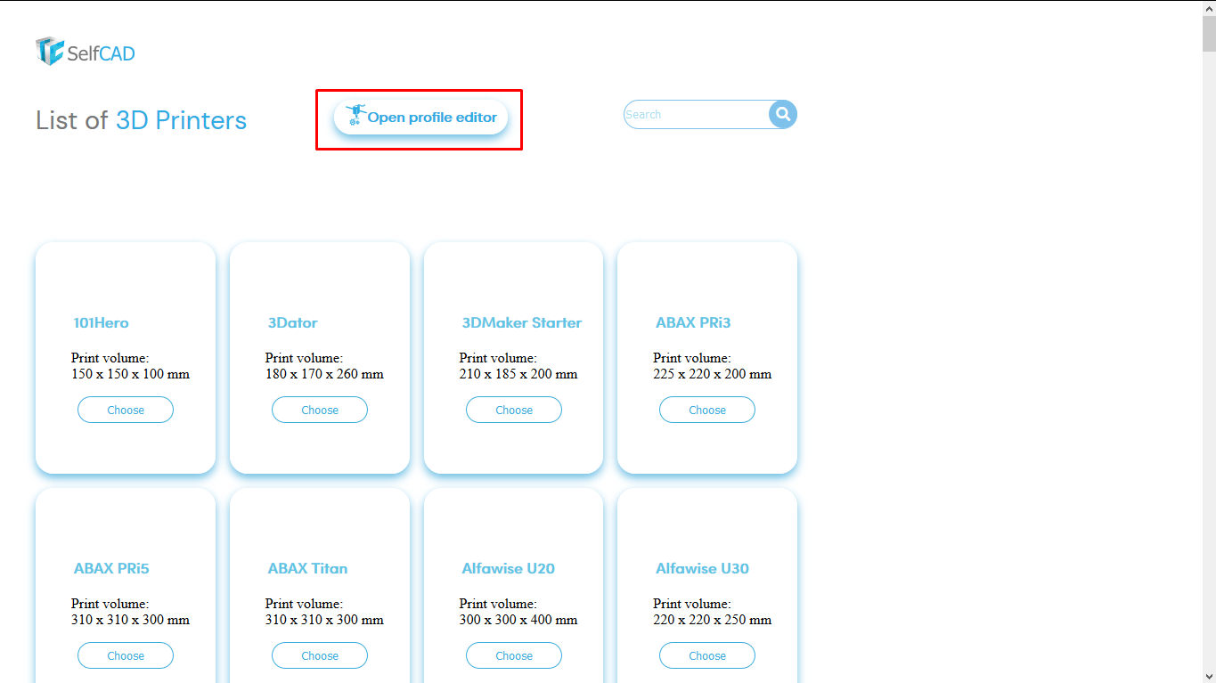Click the 210 x 185 x 200 mm volume
1216x683 pixels.
pyautogui.click(x=518, y=374)
